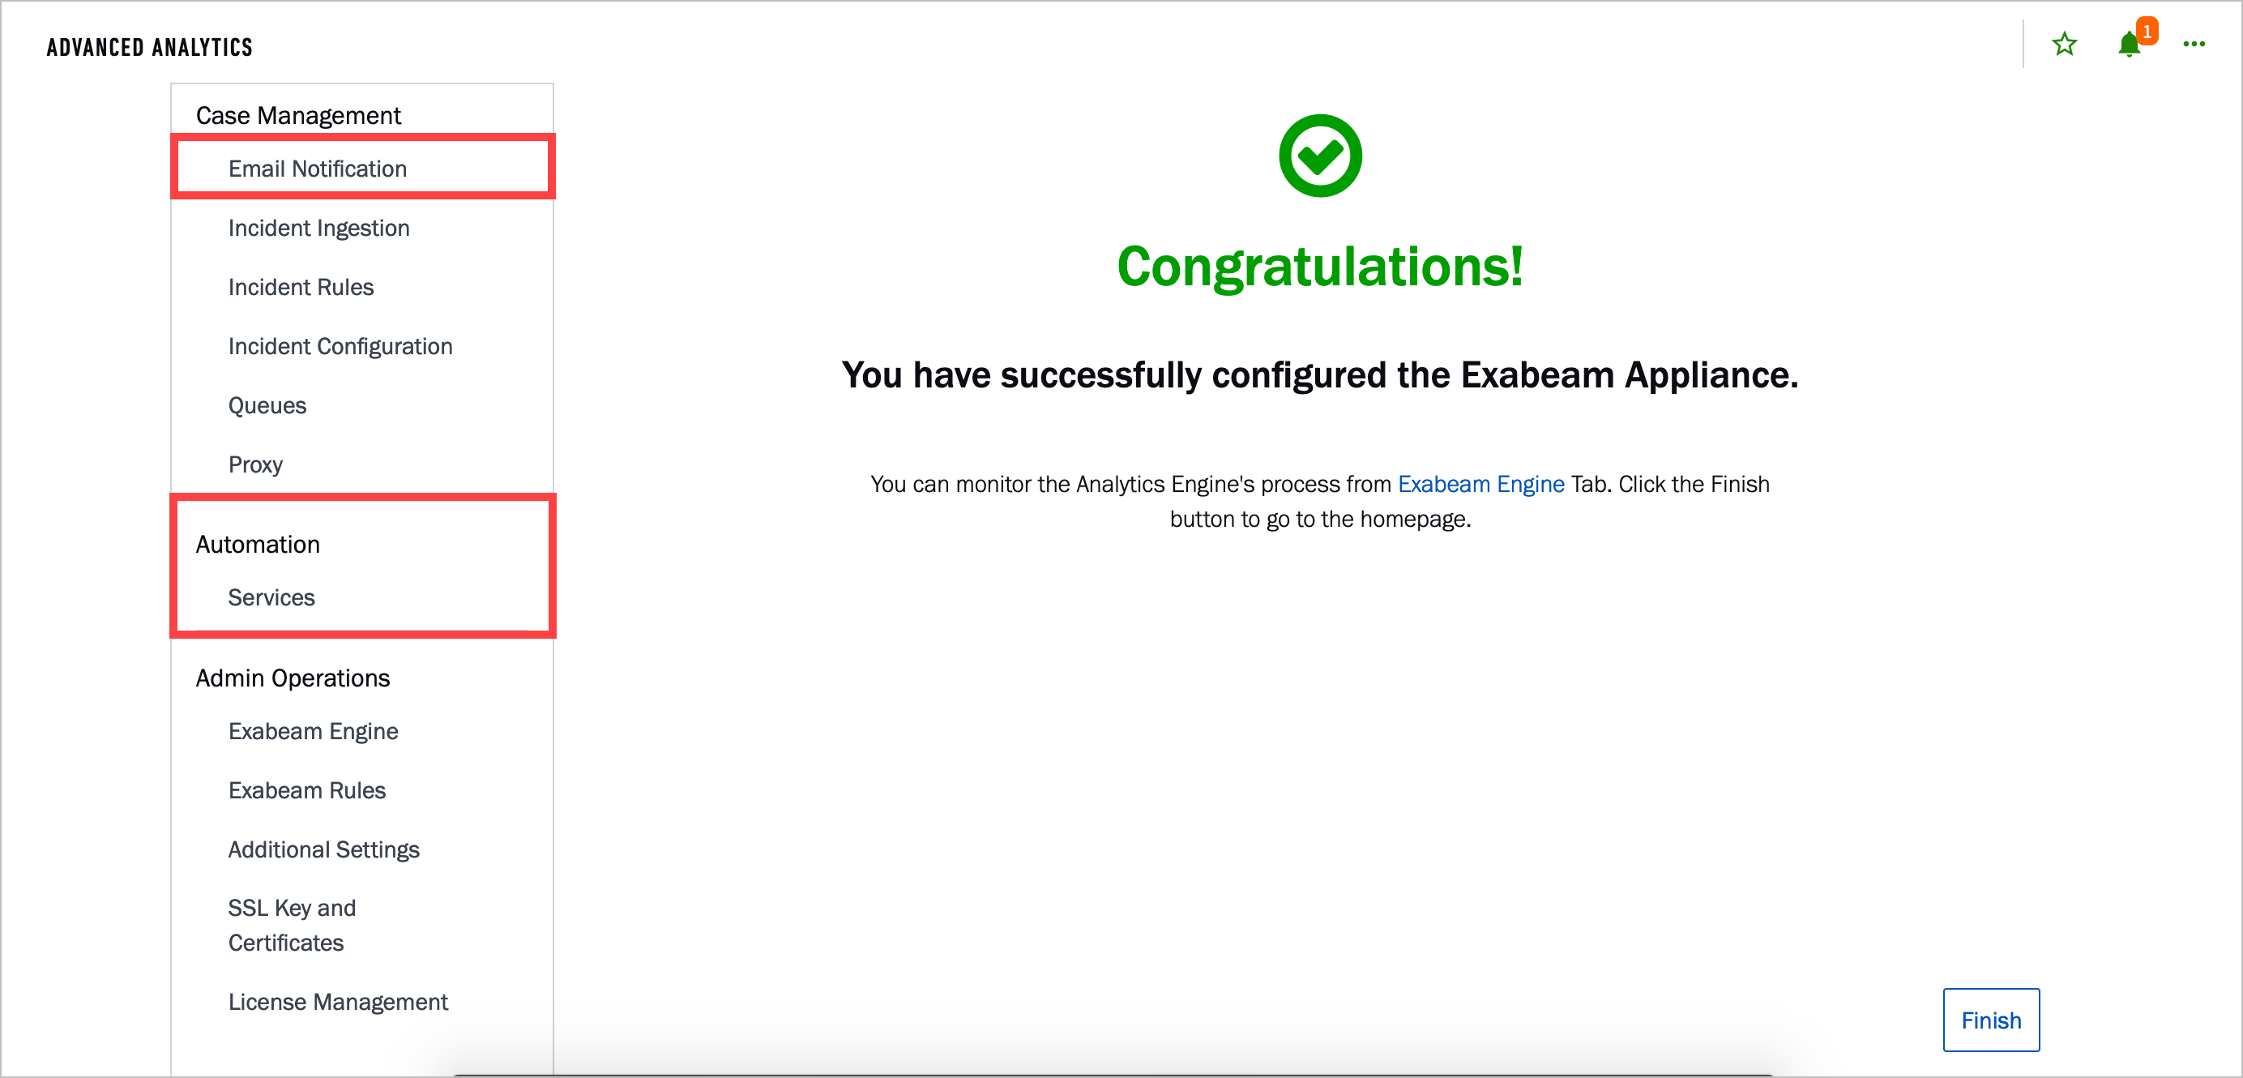Navigate to Additional Settings option
The height and width of the screenshot is (1078, 2243).
323,849
